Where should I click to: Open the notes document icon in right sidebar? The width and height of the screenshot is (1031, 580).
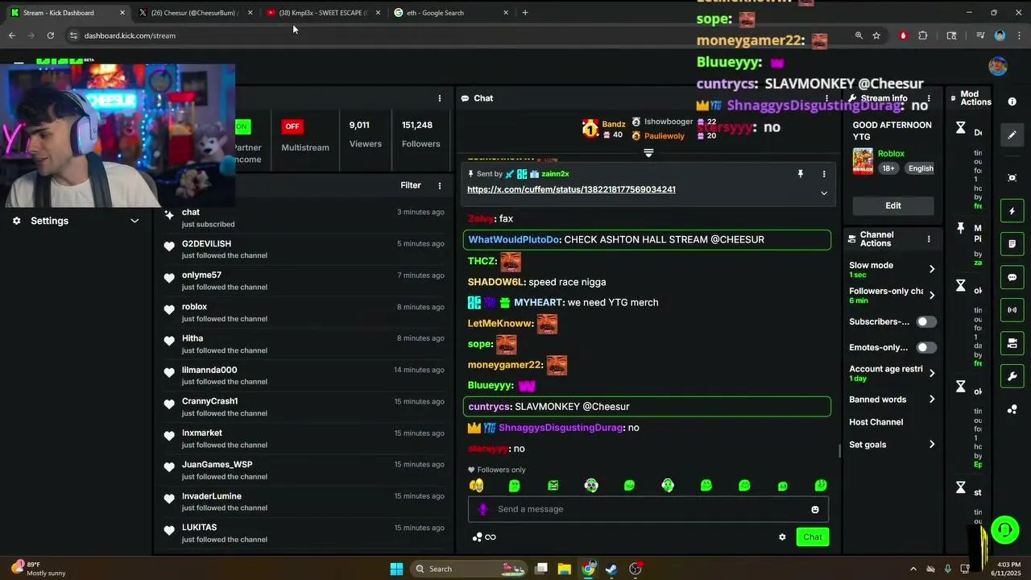(1012, 244)
